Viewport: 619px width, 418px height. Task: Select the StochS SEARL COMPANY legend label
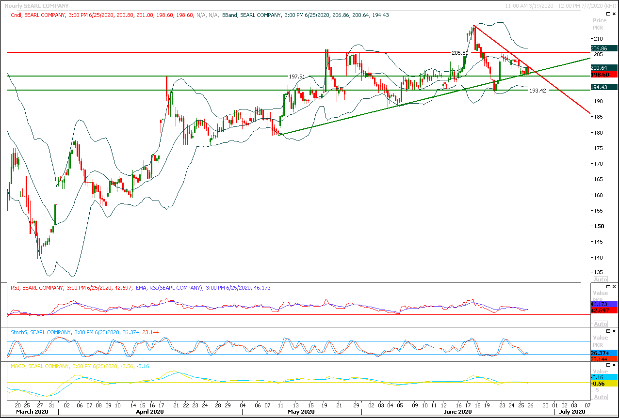(x=84, y=332)
